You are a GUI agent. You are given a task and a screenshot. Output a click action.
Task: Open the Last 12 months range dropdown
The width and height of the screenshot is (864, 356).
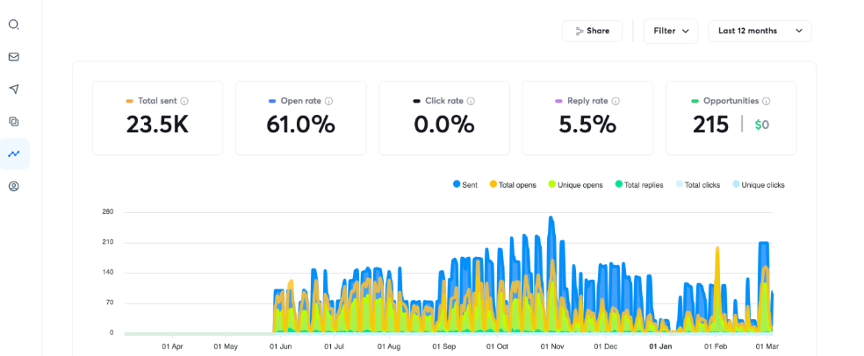(760, 31)
